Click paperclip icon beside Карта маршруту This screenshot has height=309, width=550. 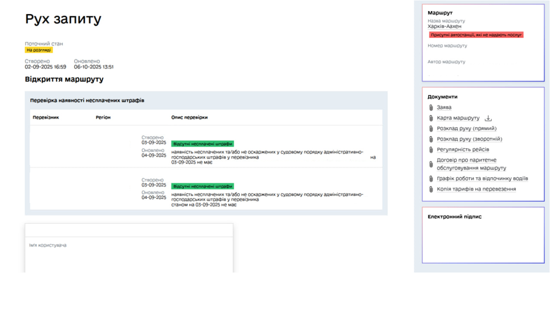pos(431,118)
